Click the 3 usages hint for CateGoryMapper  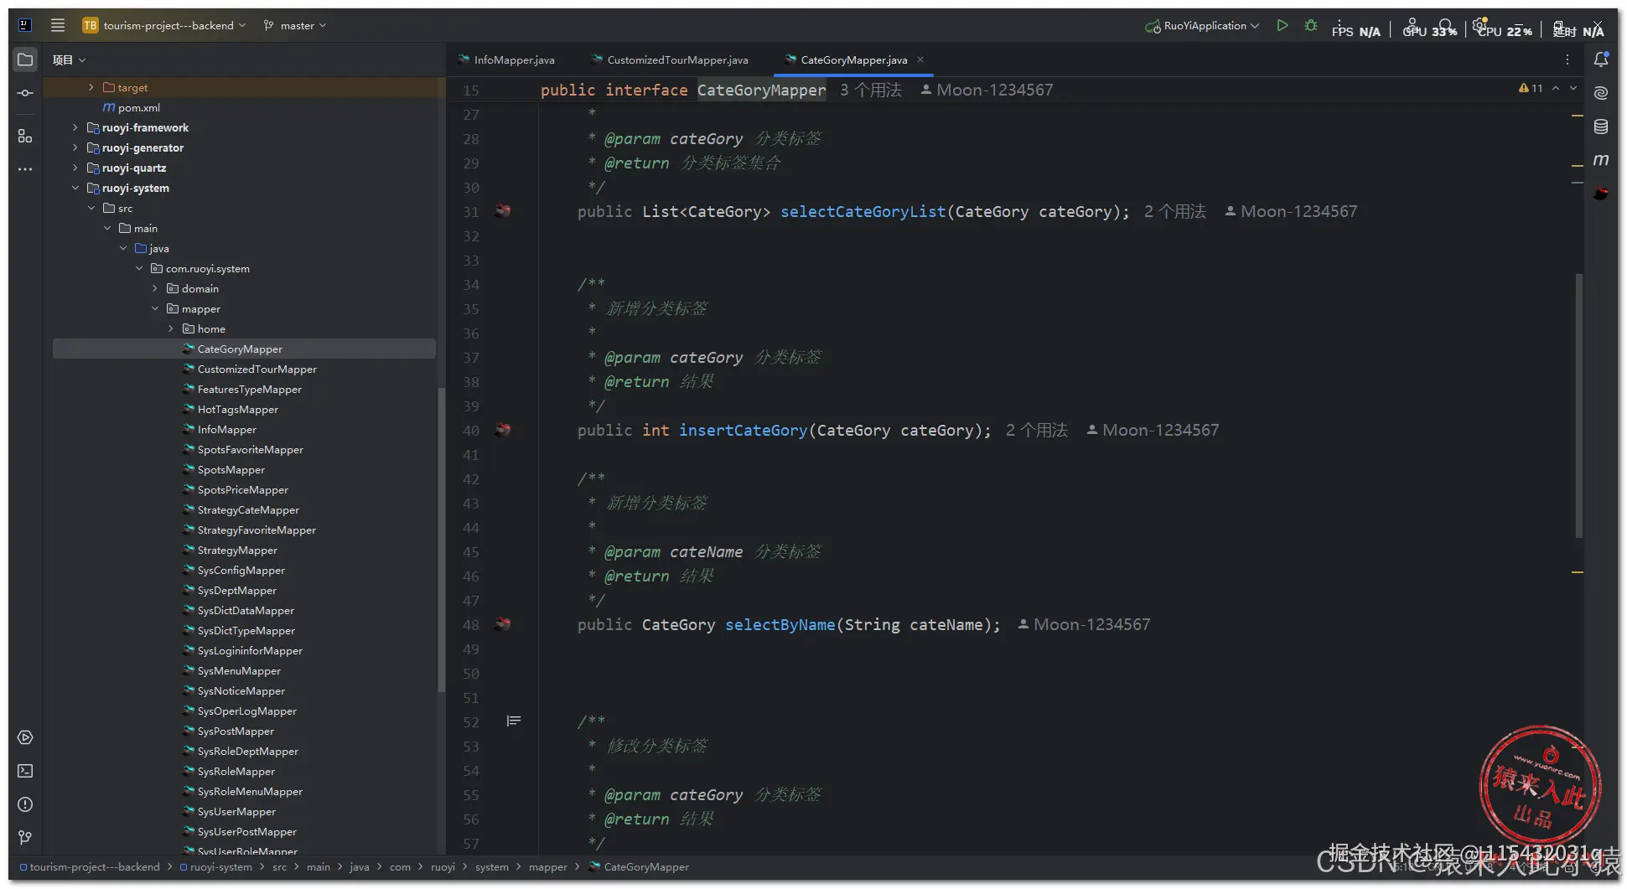click(870, 90)
